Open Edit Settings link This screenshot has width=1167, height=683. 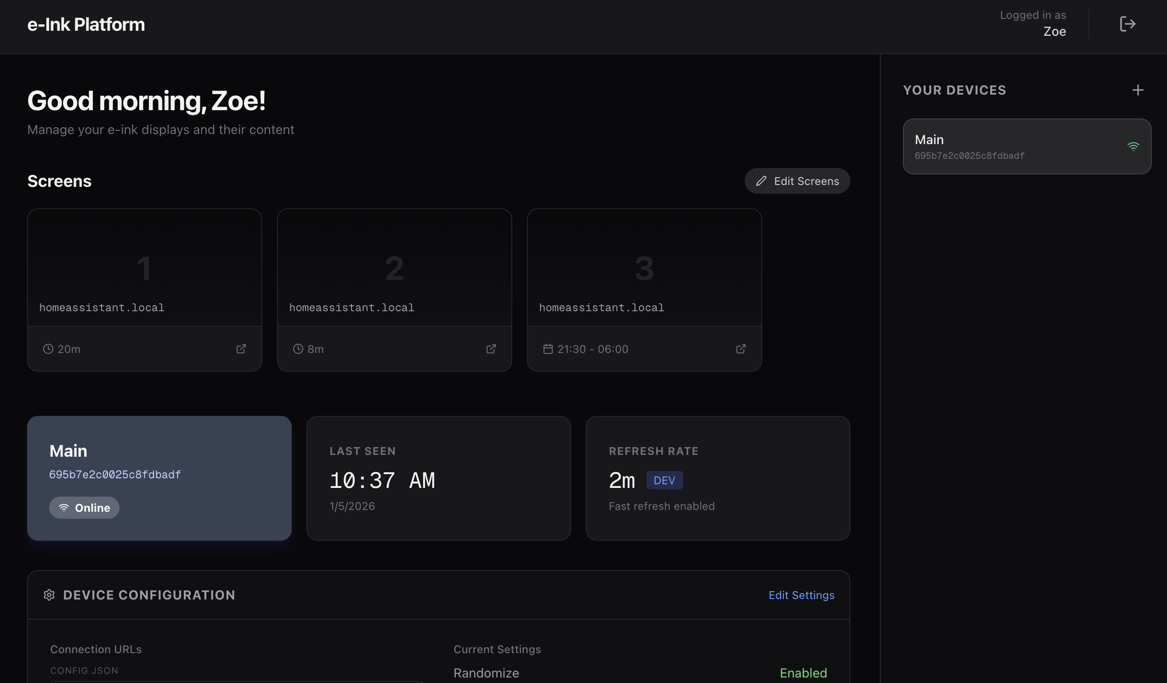point(801,595)
